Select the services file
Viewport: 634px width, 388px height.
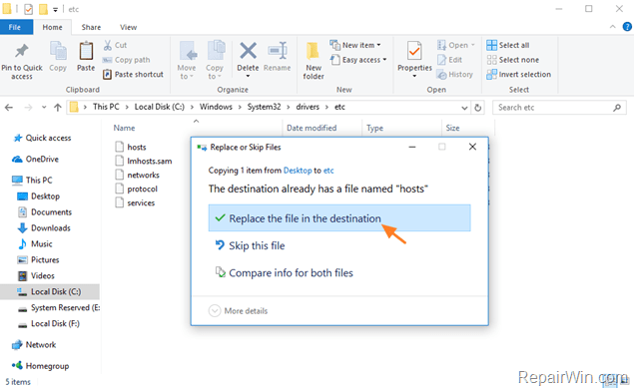(135, 202)
